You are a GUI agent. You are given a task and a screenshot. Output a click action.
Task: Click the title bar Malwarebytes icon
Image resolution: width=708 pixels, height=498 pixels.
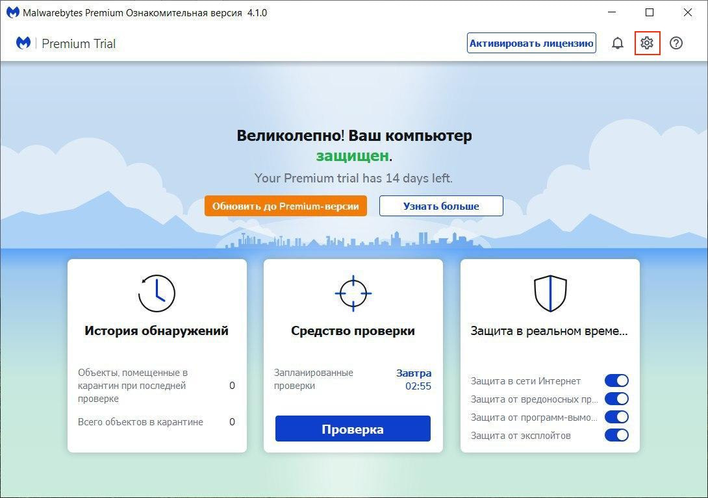[12, 13]
